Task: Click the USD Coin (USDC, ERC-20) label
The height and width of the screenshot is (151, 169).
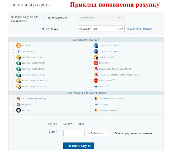Action: click(110, 51)
